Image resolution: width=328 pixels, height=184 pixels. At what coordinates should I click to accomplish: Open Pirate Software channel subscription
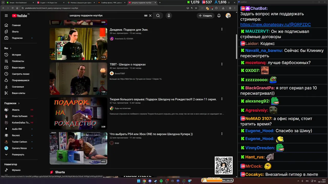[19, 116]
